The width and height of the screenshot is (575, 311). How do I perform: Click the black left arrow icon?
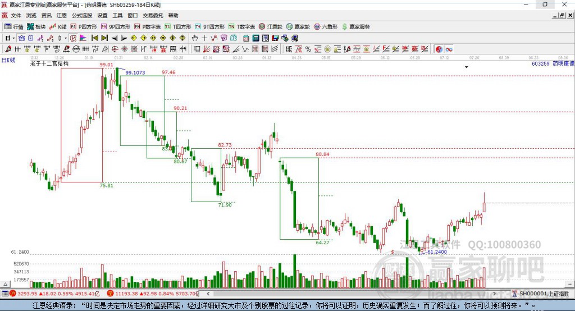point(115,38)
